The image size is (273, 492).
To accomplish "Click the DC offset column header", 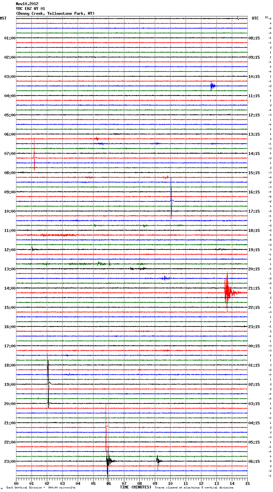I will pos(267,17).
